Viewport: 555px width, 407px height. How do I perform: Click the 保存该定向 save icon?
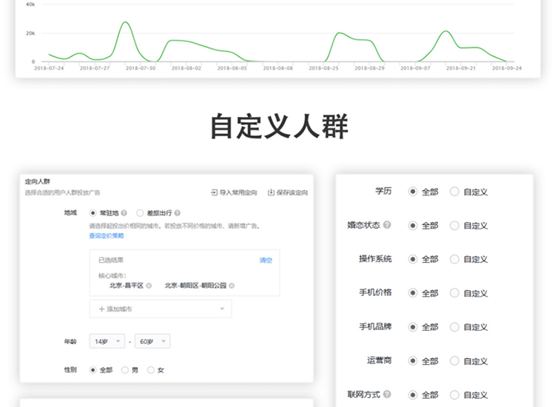271,192
